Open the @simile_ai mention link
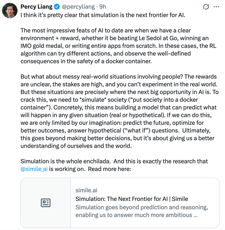The width and height of the screenshot is (225, 230). coord(34,169)
